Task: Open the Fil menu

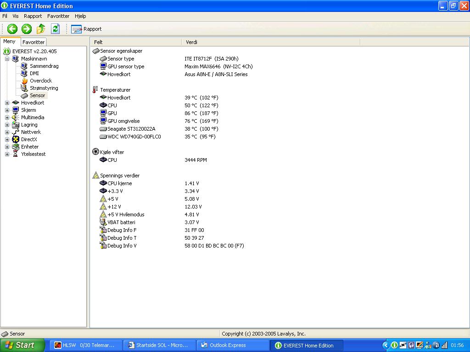Action: (5, 16)
